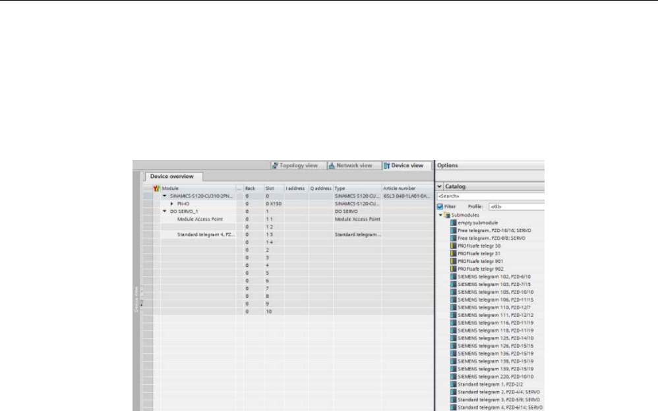Collapse the SINAMICS-S120-CU310-2PN module row
The height and width of the screenshot is (411, 658).
[165, 196]
